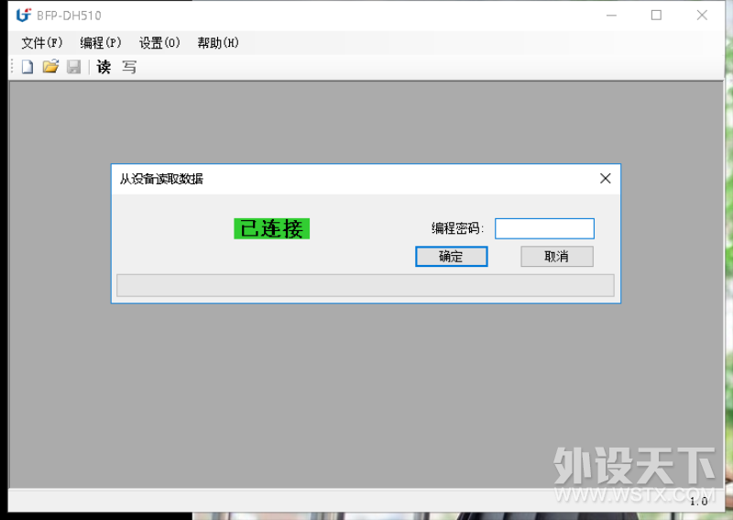
Task: Close the BFP-DH510 main window
Action: tap(702, 16)
